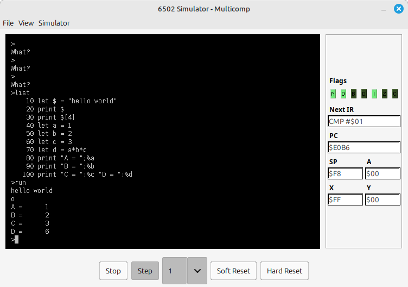The height and width of the screenshot is (287, 408).
Task: Click the PC register field
Action: 364,147
